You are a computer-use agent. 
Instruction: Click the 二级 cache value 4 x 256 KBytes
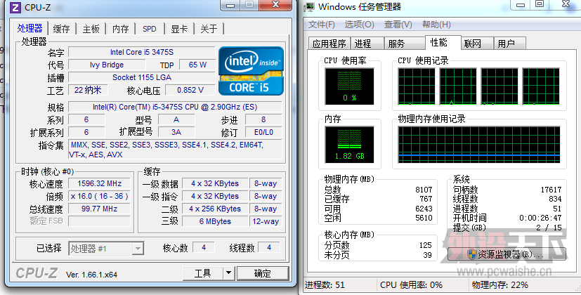click(215, 209)
